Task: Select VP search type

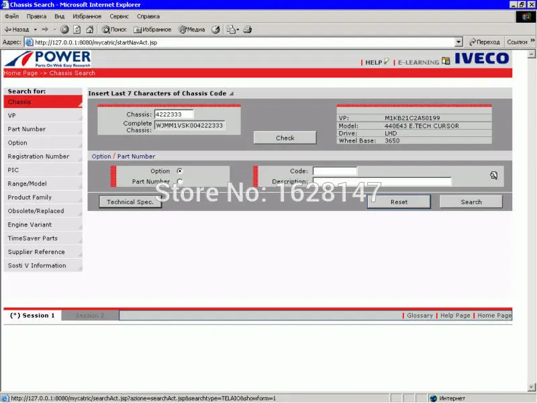Action: [x=43, y=116]
